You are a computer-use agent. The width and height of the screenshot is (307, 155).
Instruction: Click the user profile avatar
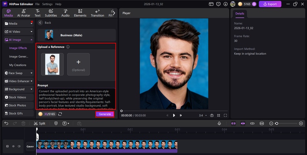coord(233,4)
